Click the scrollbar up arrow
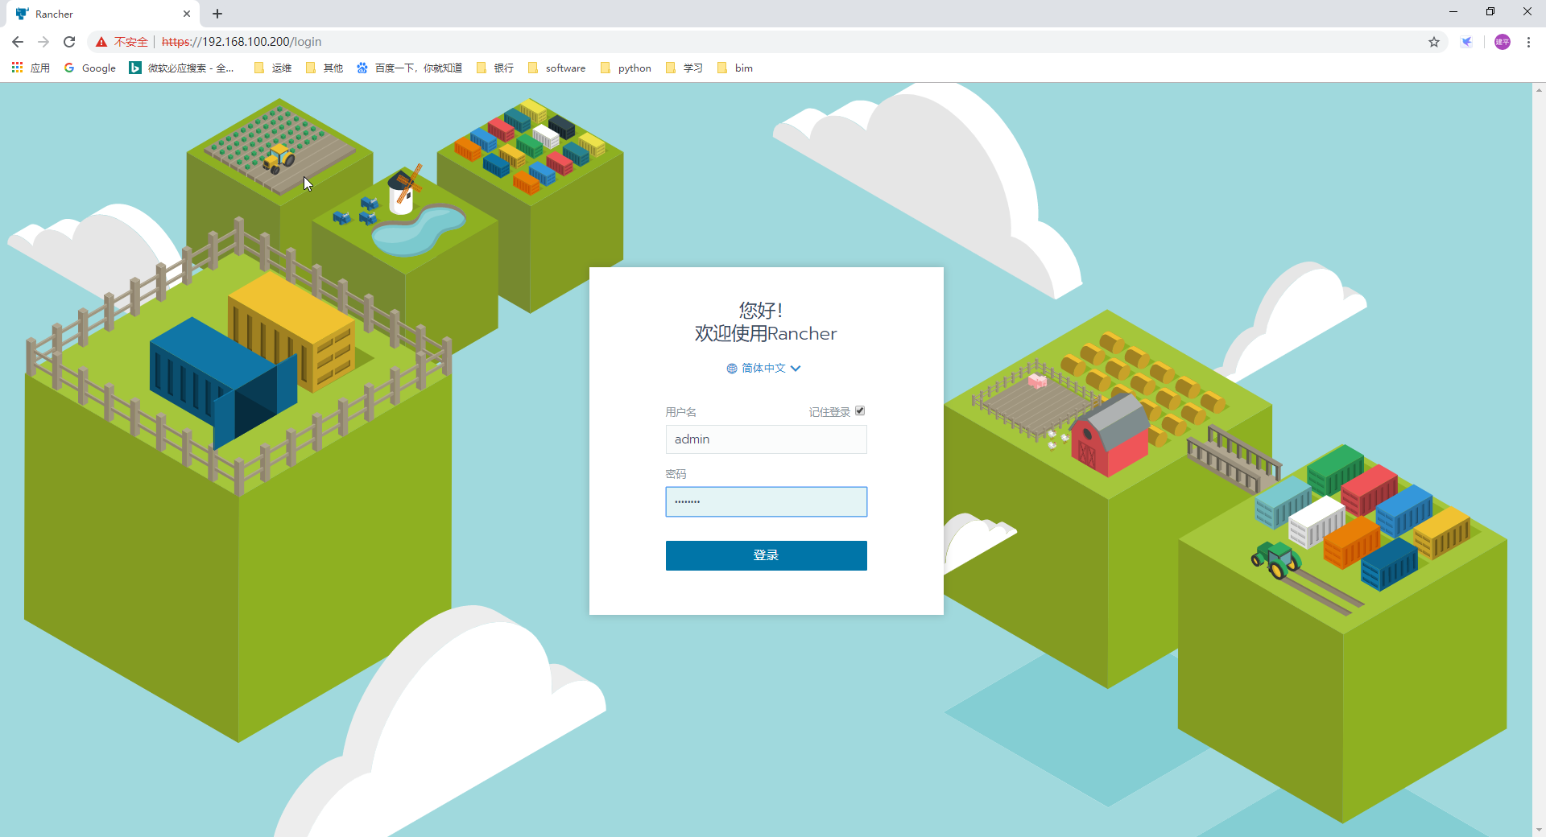Image resolution: width=1546 pixels, height=837 pixels. [1539, 89]
